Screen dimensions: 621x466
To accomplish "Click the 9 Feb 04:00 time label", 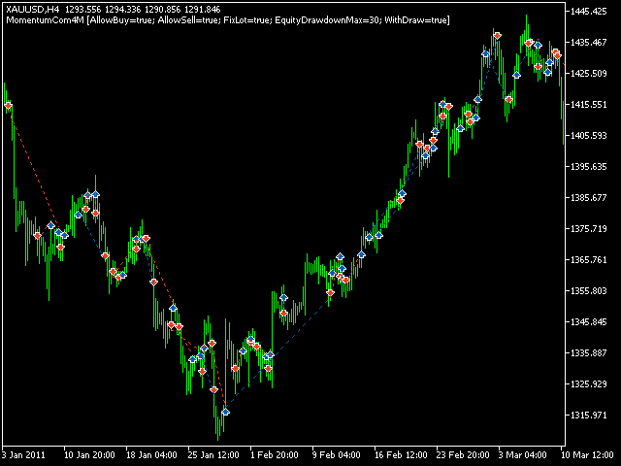I will [337, 455].
